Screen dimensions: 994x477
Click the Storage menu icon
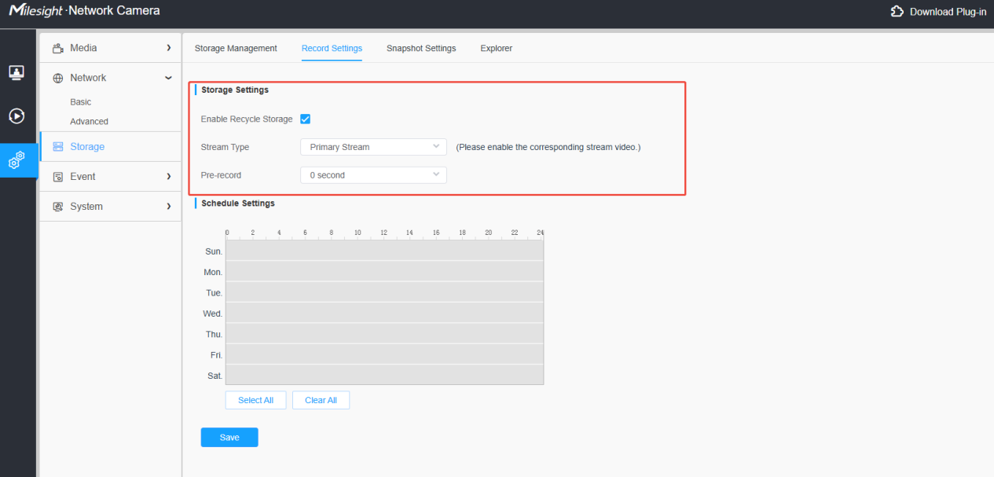(x=57, y=147)
